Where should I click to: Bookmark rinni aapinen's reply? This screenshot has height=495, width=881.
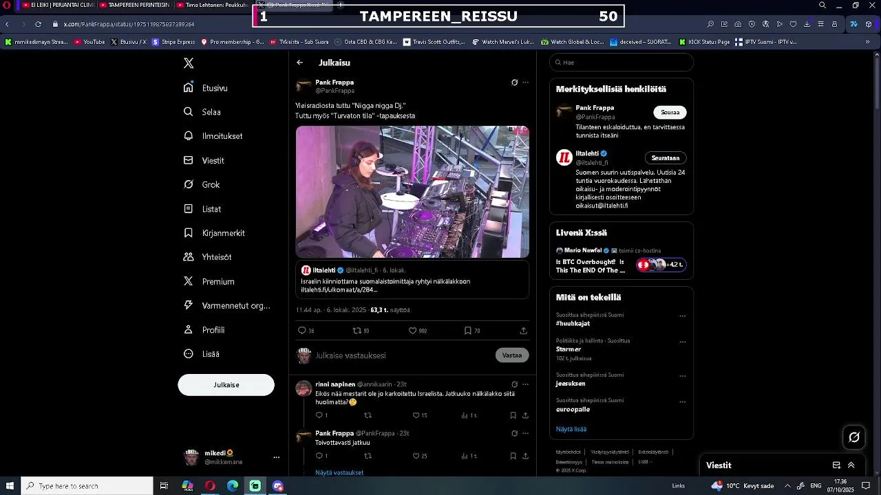(x=513, y=415)
